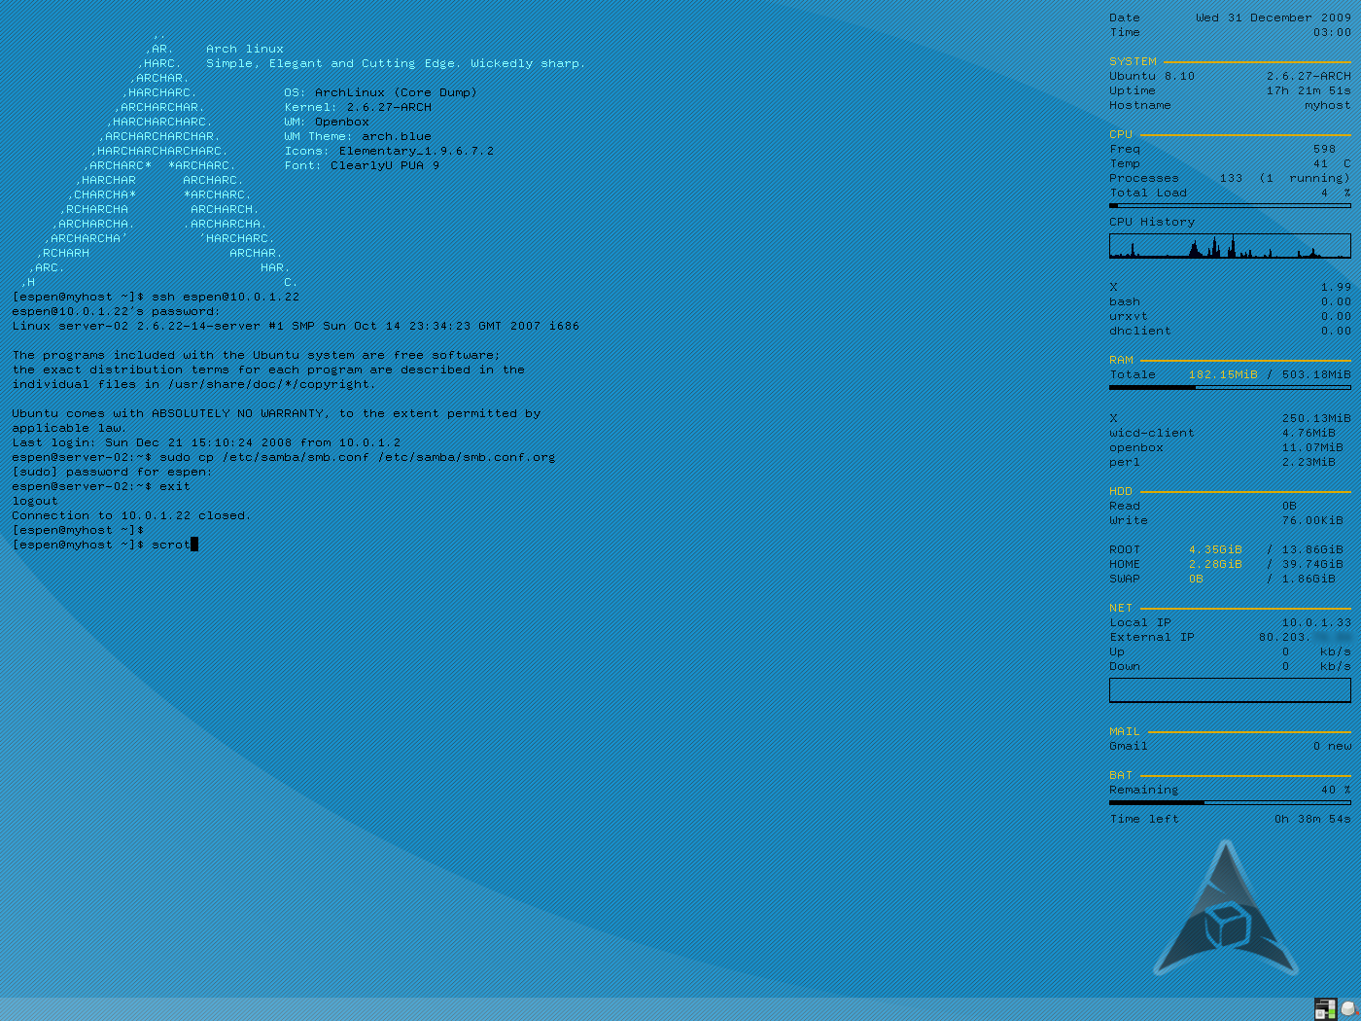The image size is (1361, 1021).
Task: Click the 'wicd-client' memory entry
Action: pos(1152,433)
